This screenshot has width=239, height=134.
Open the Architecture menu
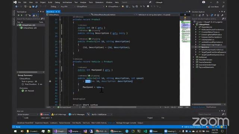click(67, 2)
